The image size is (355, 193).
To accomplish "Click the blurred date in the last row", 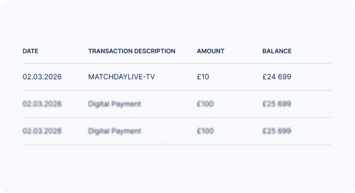I will pyautogui.click(x=42, y=131).
